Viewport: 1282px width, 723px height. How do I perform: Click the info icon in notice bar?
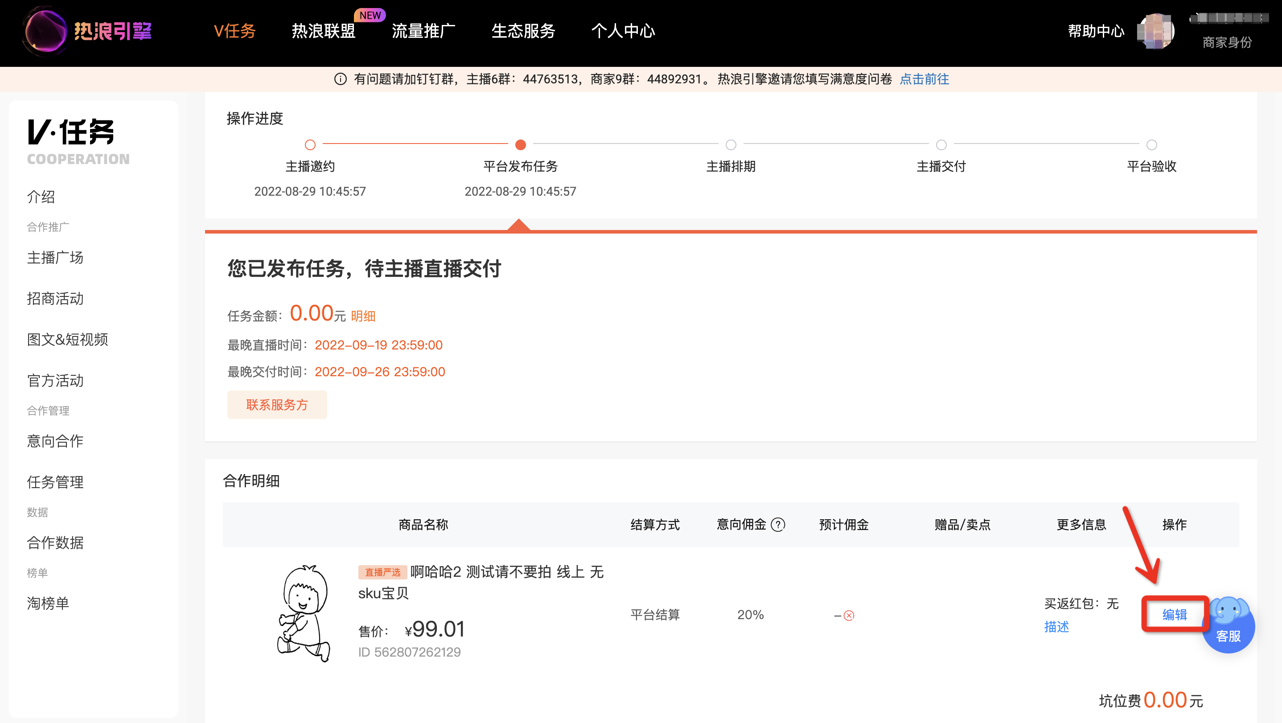[x=340, y=79]
